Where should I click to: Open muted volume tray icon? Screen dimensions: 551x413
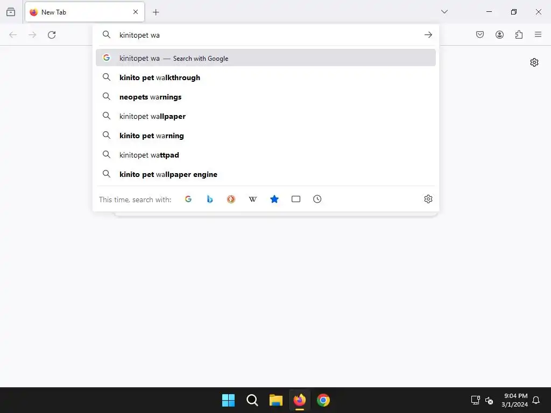point(489,400)
